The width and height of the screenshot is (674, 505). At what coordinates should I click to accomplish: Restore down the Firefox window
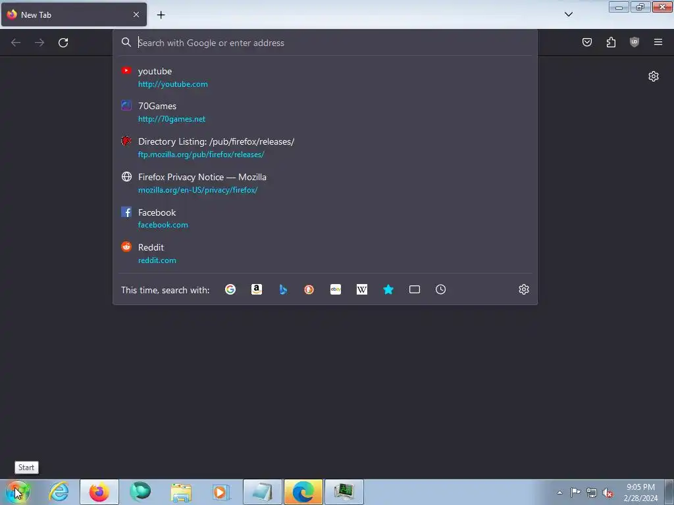pyautogui.click(x=640, y=7)
